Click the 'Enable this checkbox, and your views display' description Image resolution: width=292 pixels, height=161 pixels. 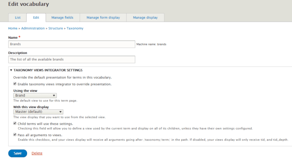153,139
